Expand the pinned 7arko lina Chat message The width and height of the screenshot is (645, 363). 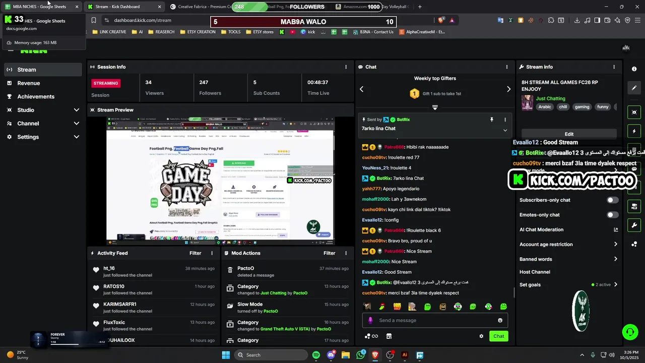[x=505, y=130]
